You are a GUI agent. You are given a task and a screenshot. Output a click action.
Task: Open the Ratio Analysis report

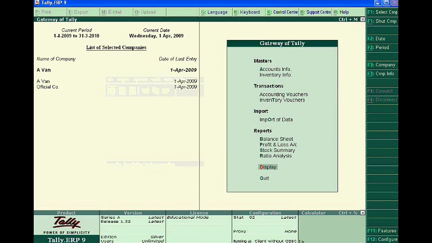[275, 156]
